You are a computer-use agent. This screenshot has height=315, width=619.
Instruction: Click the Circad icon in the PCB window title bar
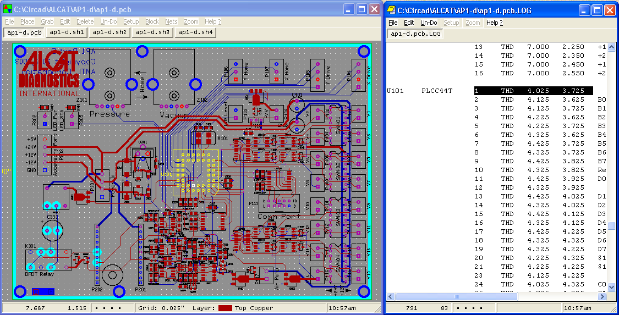click(7, 10)
